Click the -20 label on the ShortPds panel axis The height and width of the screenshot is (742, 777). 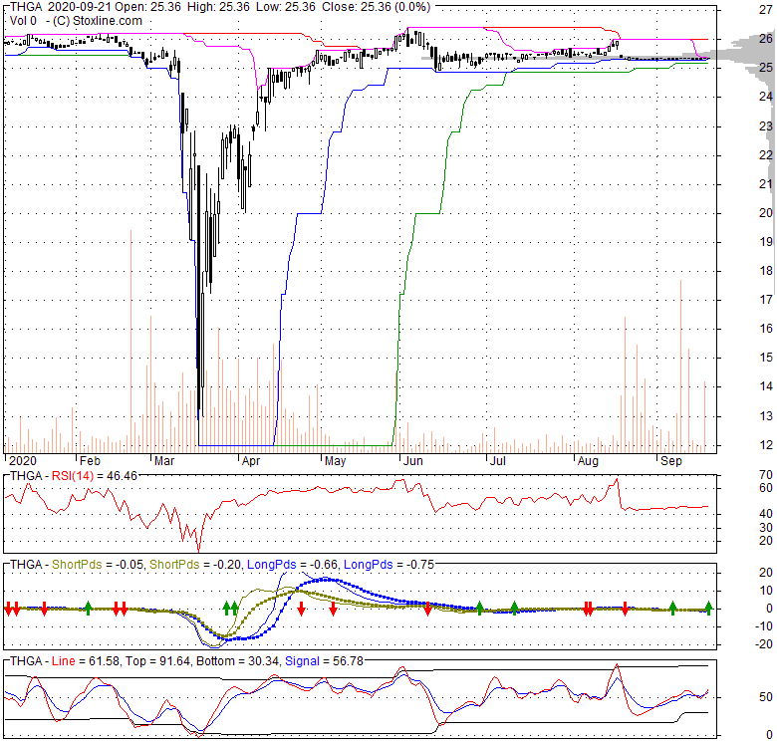764,644
